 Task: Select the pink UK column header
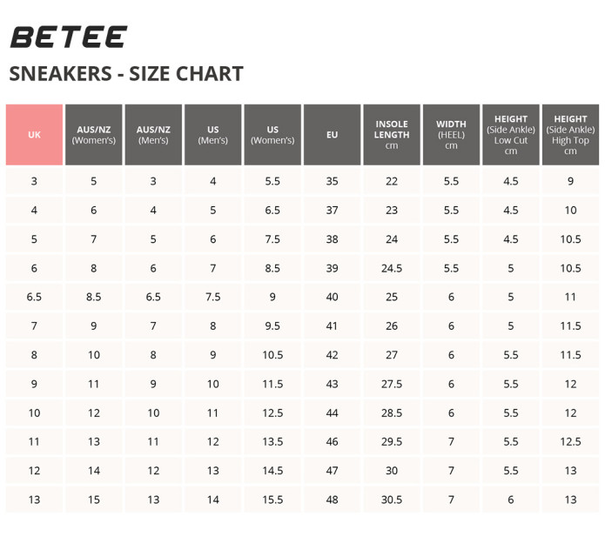(34, 135)
